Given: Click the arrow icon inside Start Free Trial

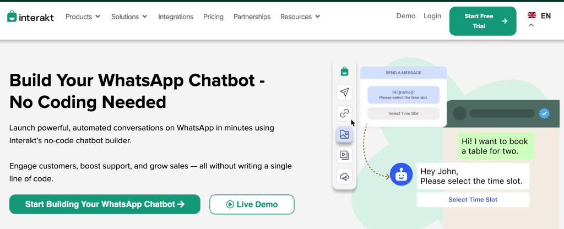Looking at the screenshot, I should [x=505, y=21].
